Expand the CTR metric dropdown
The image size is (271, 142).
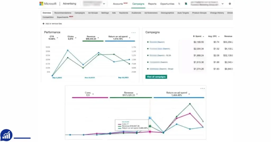57,38
